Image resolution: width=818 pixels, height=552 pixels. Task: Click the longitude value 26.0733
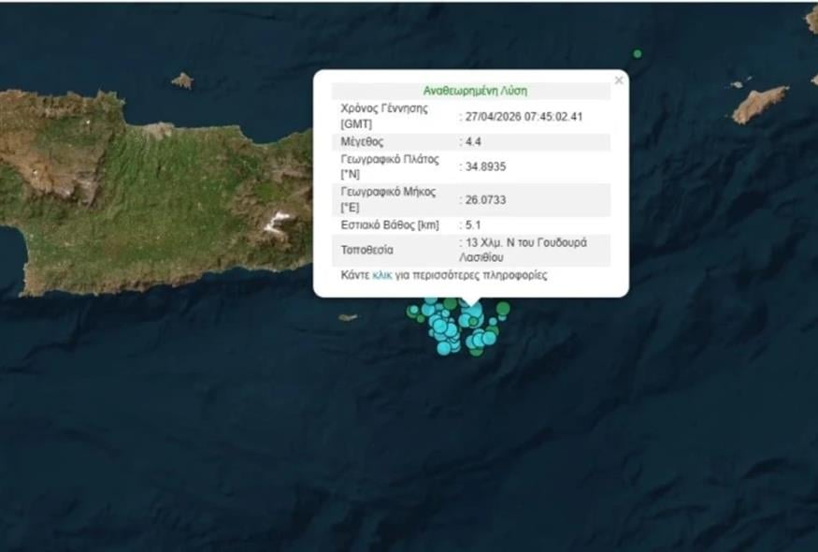tap(486, 199)
